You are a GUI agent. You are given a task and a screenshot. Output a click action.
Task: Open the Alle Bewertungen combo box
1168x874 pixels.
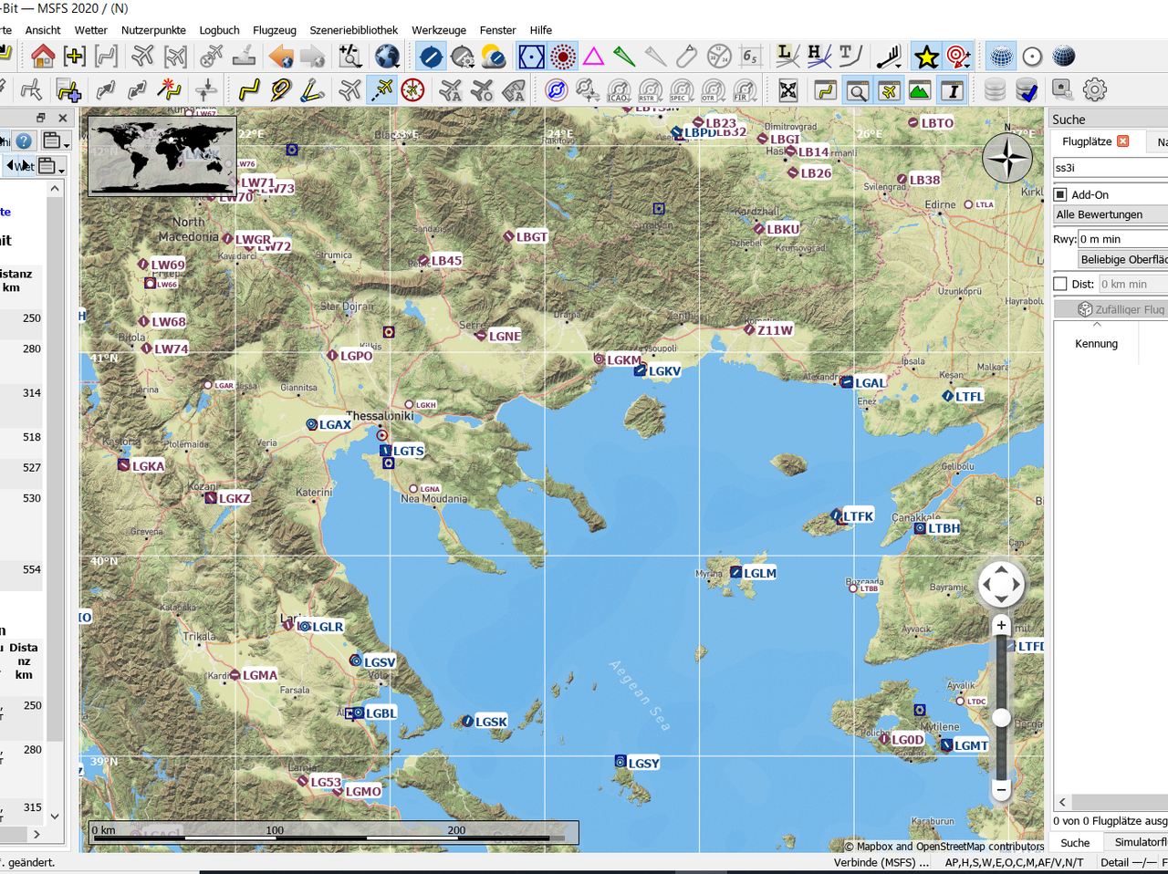(x=1111, y=214)
